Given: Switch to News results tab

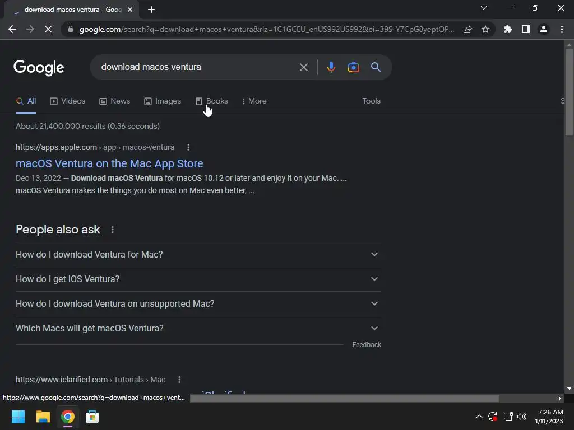Looking at the screenshot, I should 114,101.
